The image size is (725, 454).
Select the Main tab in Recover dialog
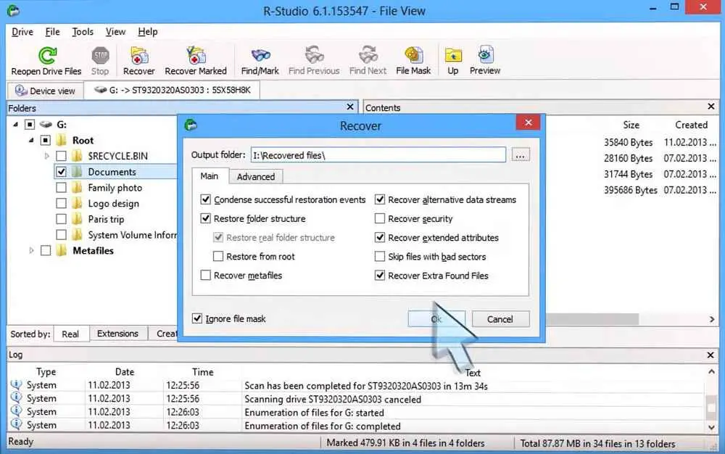point(210,176)
